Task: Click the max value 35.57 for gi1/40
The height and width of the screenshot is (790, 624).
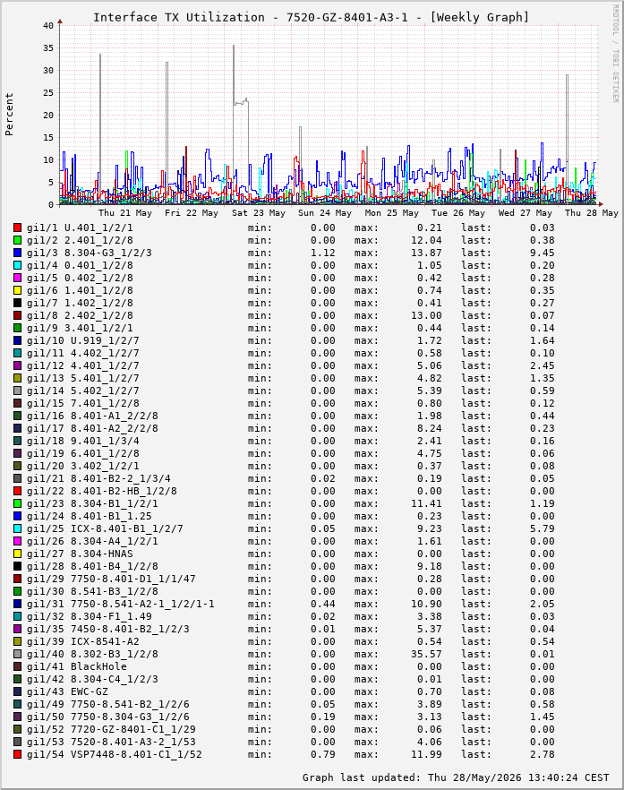Action: point(426,654)
